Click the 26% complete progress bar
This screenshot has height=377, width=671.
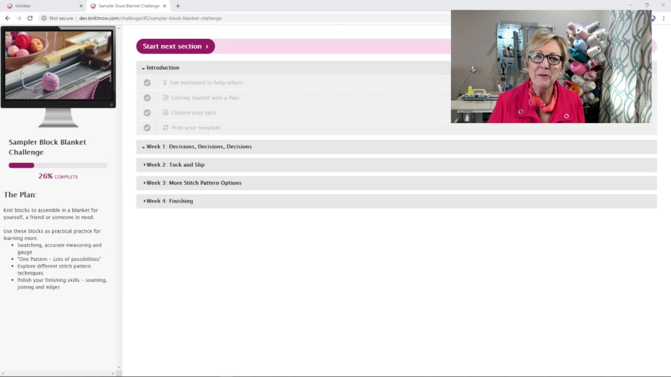(58, 165)
